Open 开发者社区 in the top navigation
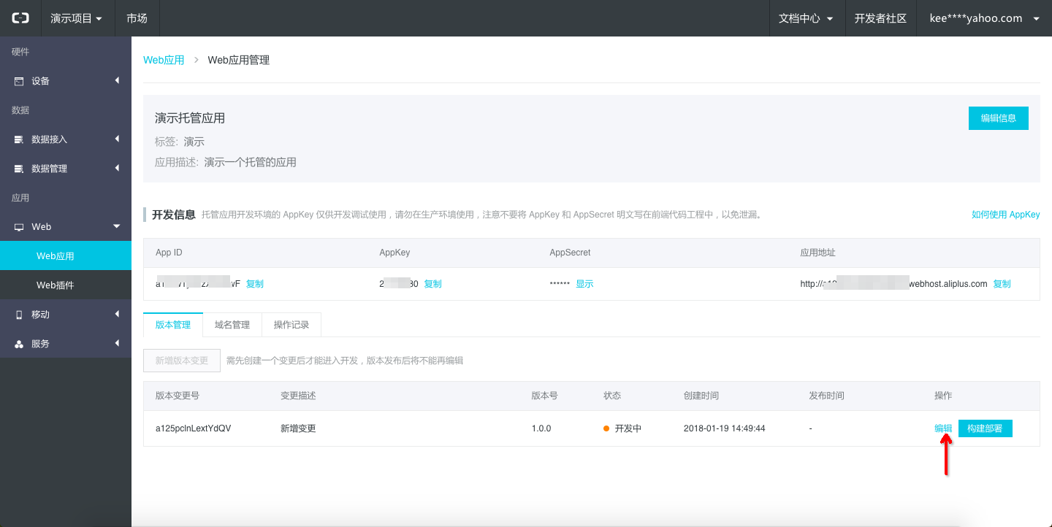 (880, 18)
